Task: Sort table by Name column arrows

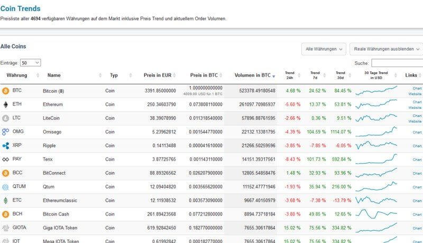Action: point(100,76)
